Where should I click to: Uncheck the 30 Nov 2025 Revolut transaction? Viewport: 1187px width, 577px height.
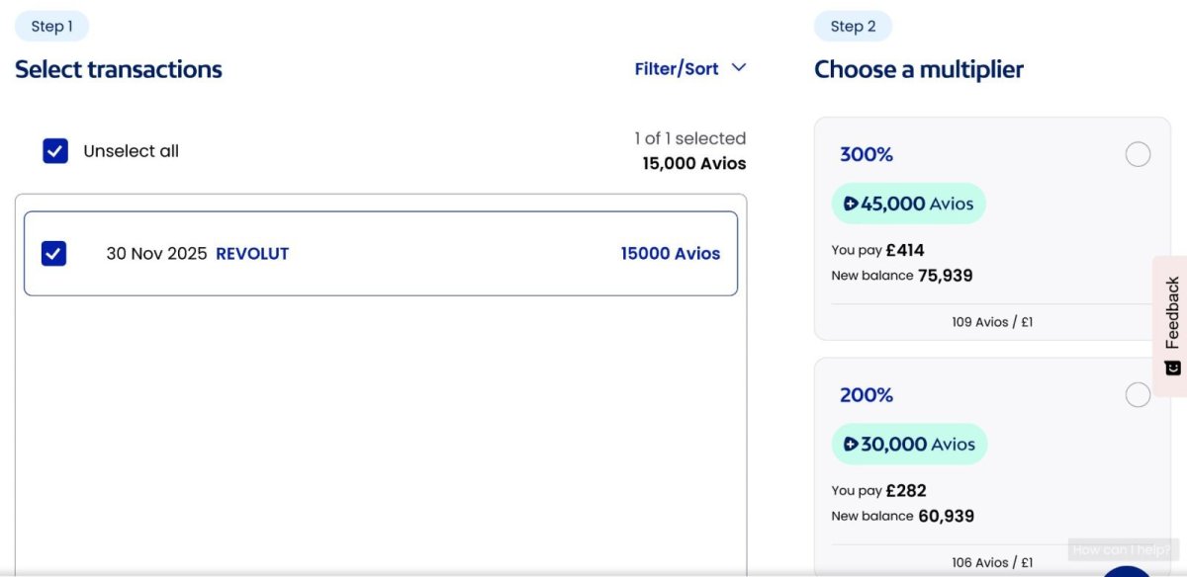coord(53,254)
